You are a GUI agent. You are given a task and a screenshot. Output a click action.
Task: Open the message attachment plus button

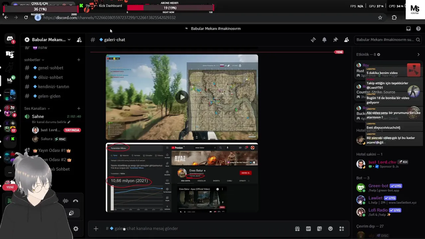96,228
